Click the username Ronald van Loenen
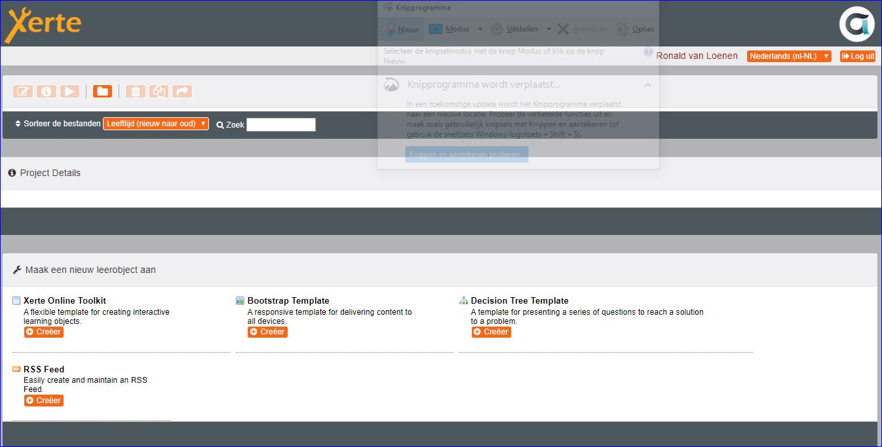The image size is (882, 447). [x=697, y=56]
